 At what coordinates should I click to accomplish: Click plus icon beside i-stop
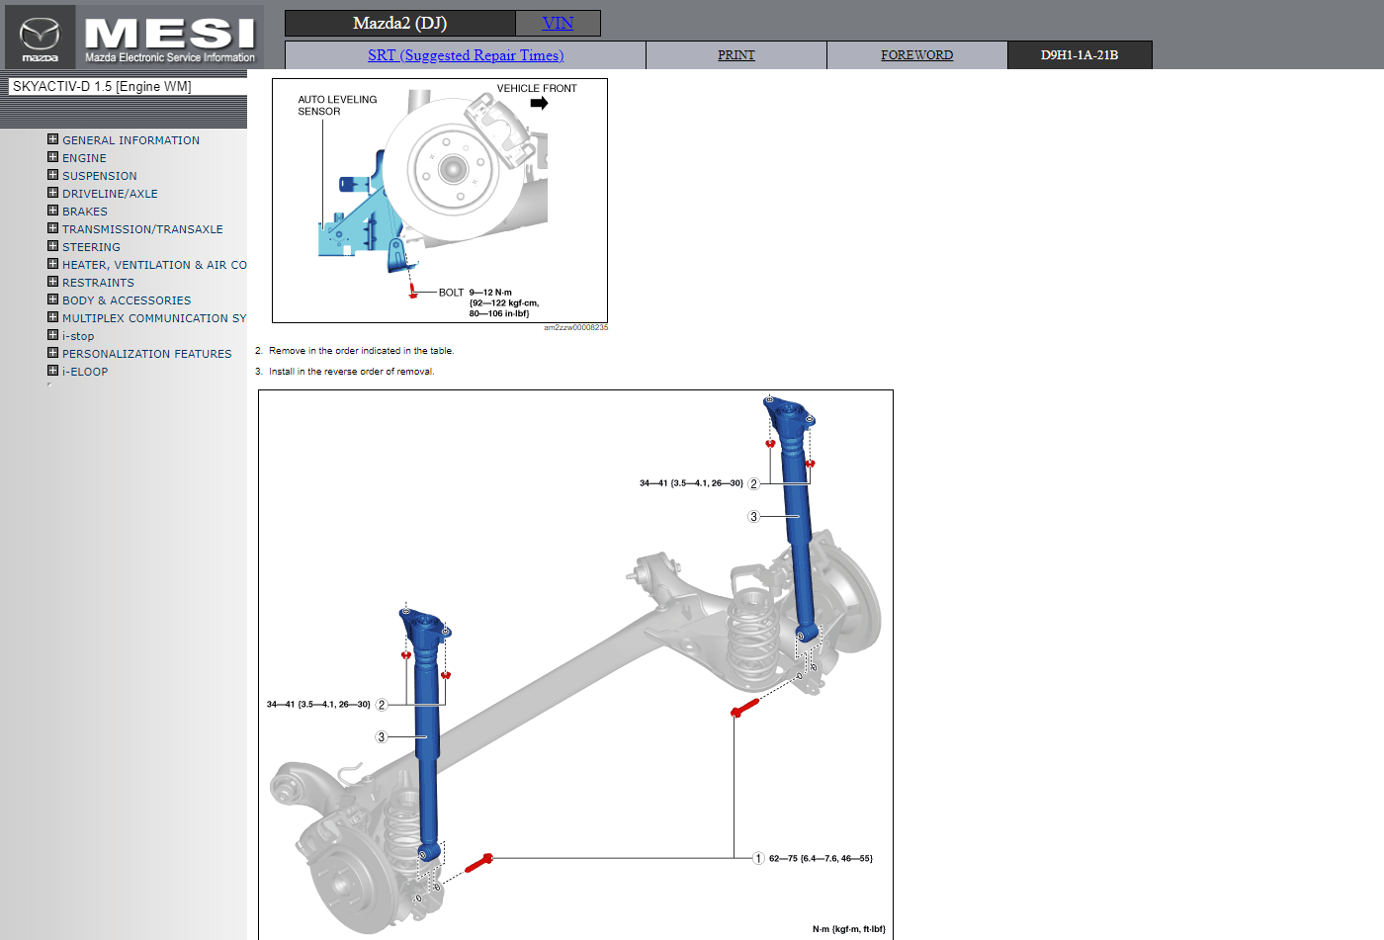point(53,335)
